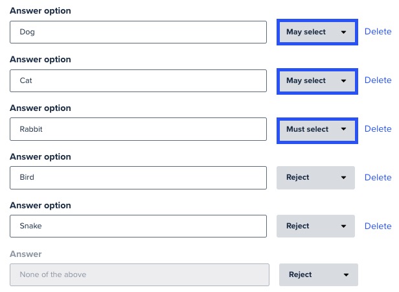399x292 pixels.
Task: Remove the Rabbit answer option
Action: point(378,129)
